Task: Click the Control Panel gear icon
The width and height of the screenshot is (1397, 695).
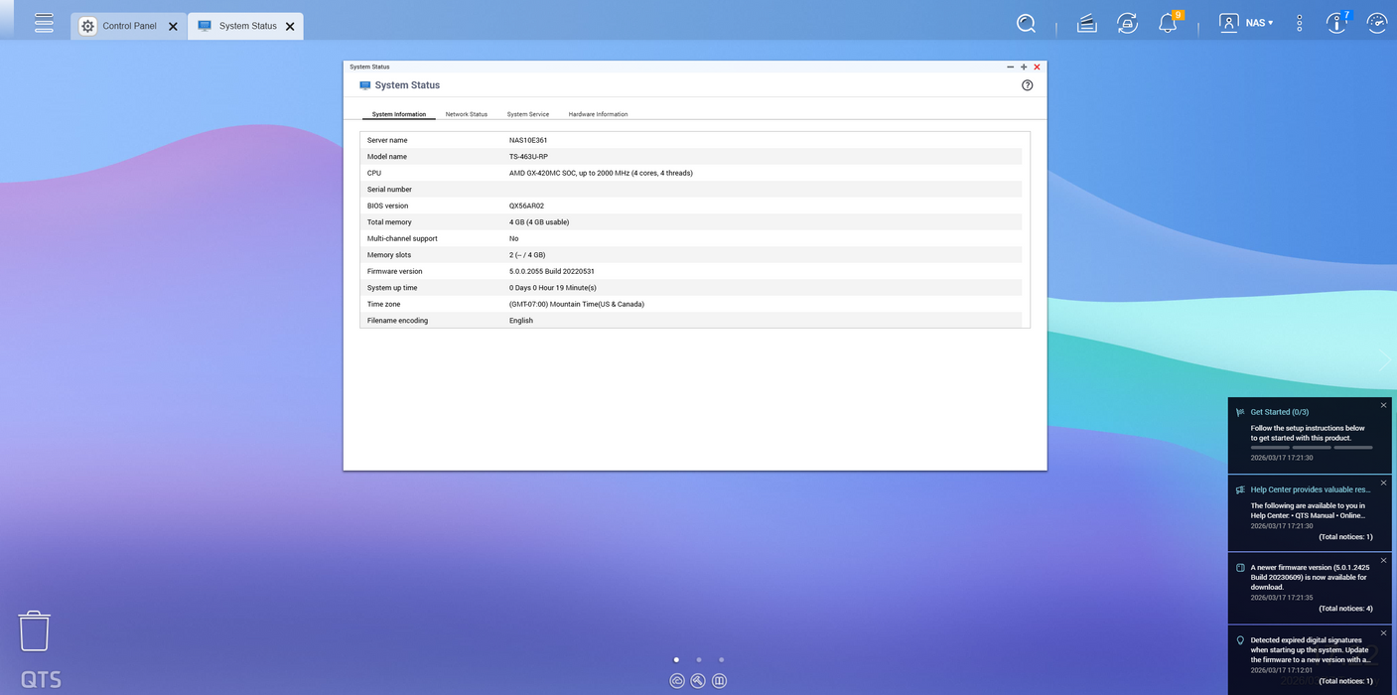Action: click(87, 26)
